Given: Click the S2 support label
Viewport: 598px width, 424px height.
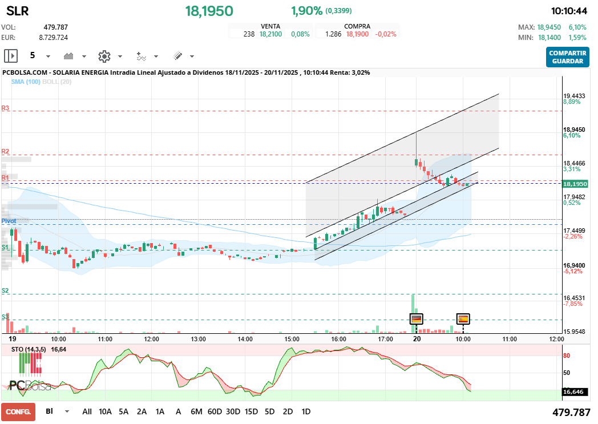Looking at the screenshot, I should pyautogui.click(x=5, y=290).
